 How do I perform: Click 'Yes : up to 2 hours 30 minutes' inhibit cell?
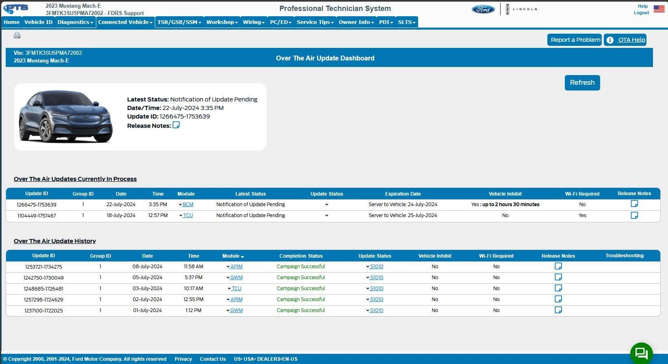pos(505,205)
